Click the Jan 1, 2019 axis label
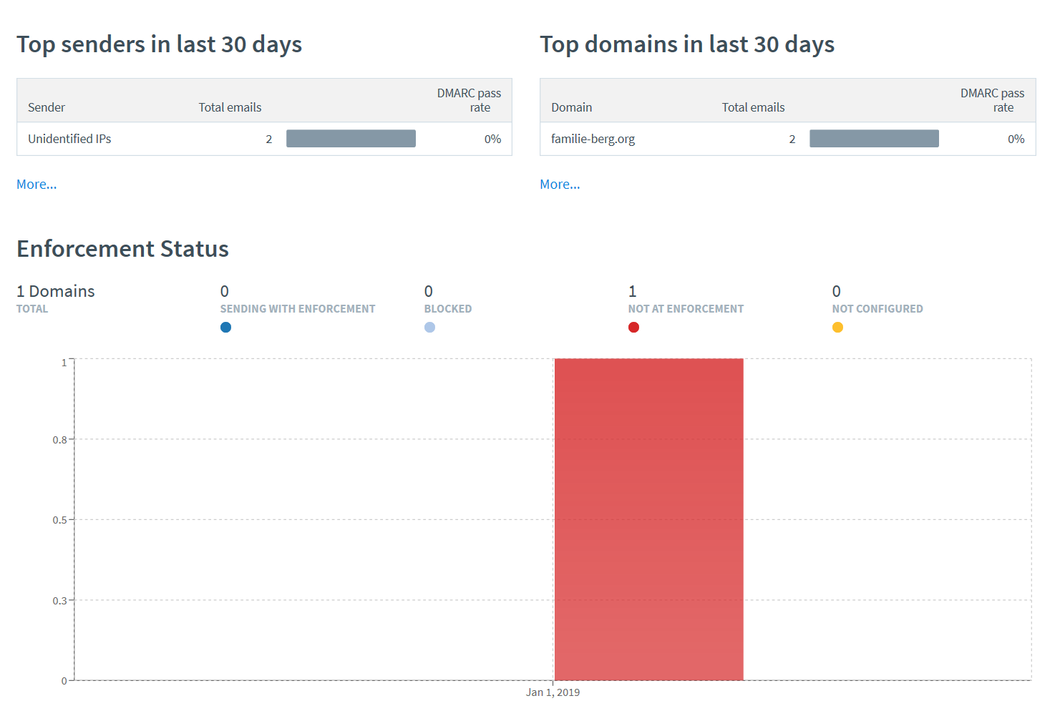 tap(553, 692)
